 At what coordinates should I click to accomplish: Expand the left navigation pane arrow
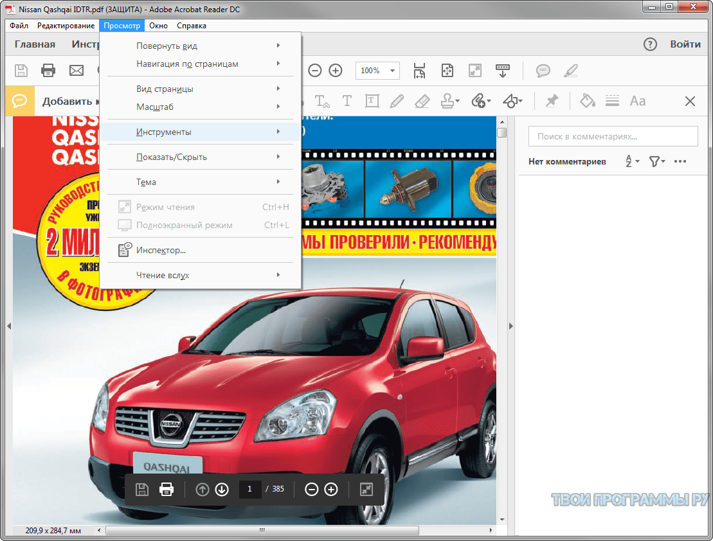[x=9, y=326]
